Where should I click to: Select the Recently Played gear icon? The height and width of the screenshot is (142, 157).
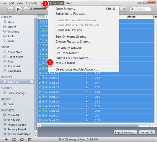tap(5, 129)
